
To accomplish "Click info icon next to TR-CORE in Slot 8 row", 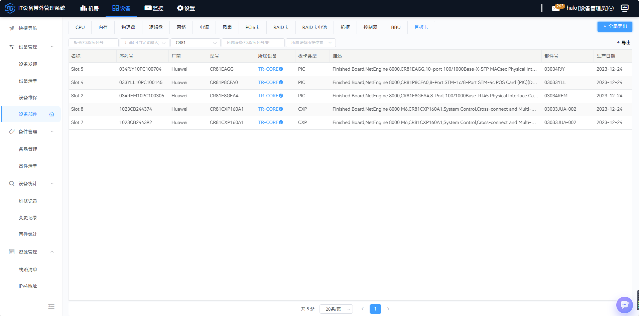I will (x=281, y=109).
